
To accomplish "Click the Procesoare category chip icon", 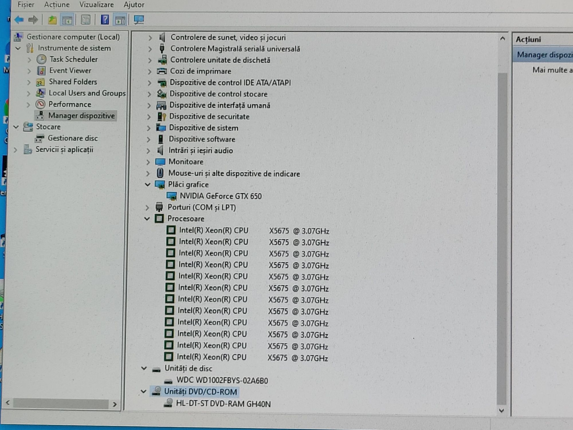I will click(159, 219).
